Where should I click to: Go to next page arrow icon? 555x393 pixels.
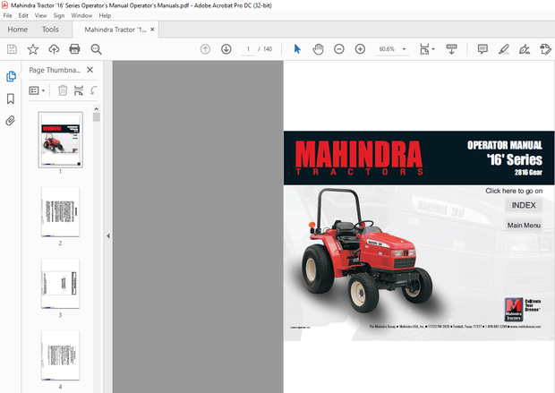226,49
